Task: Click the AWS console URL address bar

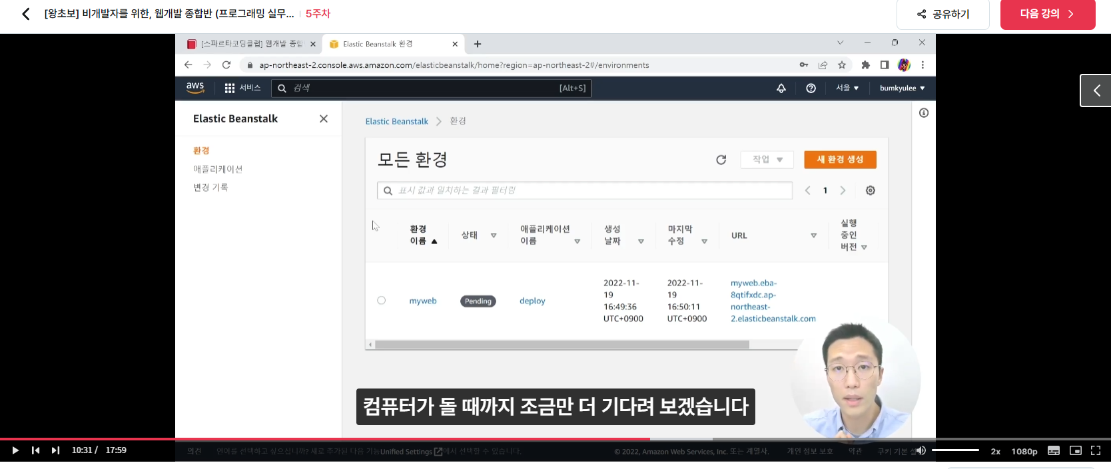Action: pos(454,65)
